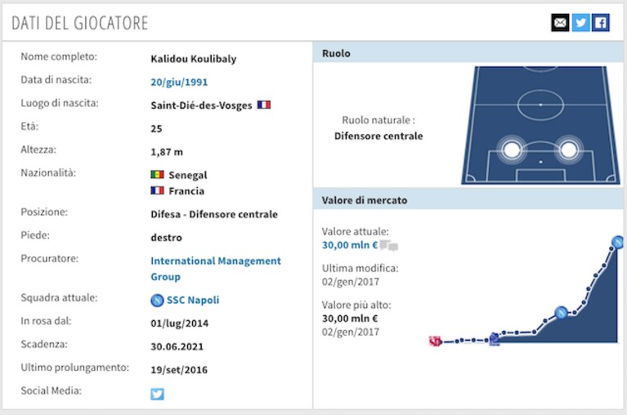Open player's Twitter social media icon
The image size is (627, 415).
pos(157,394)
